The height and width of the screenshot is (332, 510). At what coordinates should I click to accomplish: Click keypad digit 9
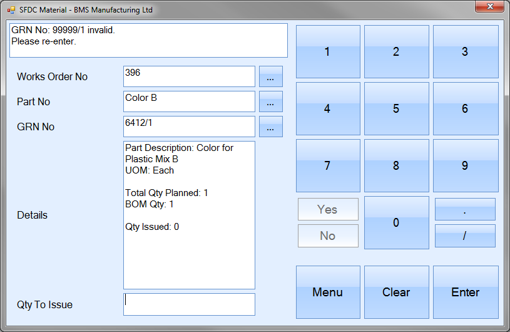pyautogui.click(x=466, y=165)
